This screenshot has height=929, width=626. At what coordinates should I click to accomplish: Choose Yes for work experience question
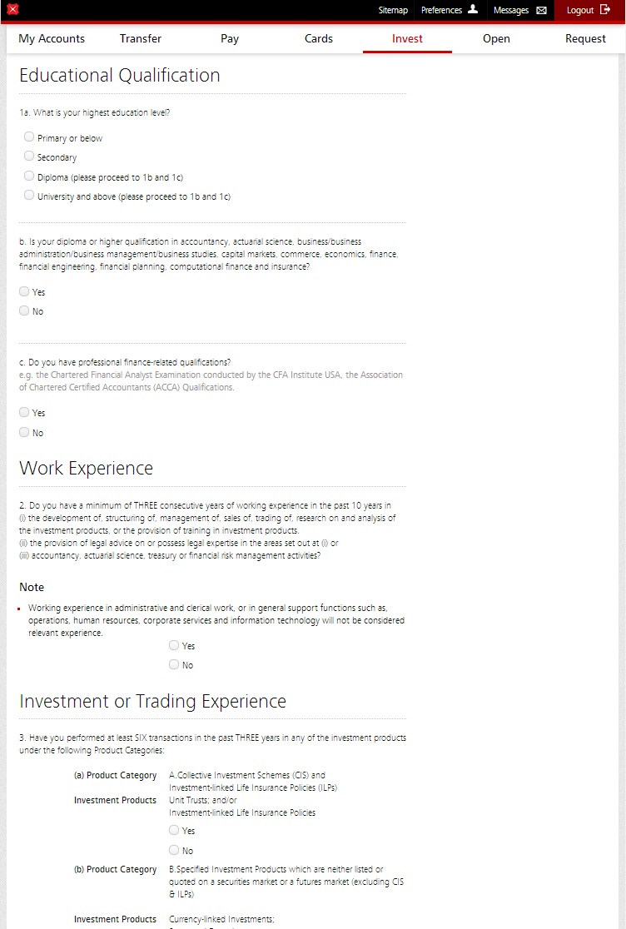tap(174, 645)
